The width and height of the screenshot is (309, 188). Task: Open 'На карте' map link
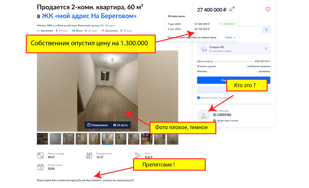click(110, 25)
